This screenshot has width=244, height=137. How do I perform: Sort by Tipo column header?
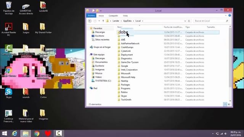(x=188, y=27)
